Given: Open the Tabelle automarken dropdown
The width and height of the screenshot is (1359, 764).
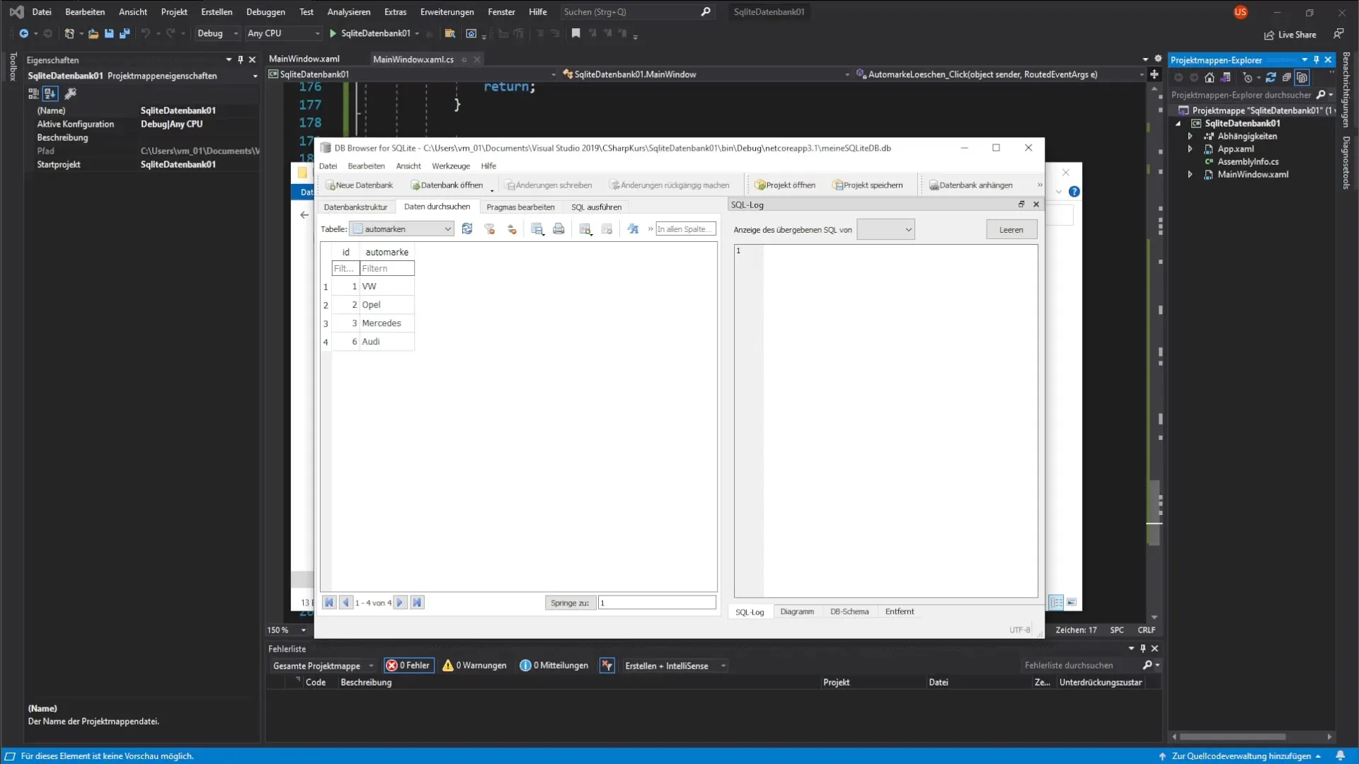Looking at the screenshot, I should pos(402,228).
